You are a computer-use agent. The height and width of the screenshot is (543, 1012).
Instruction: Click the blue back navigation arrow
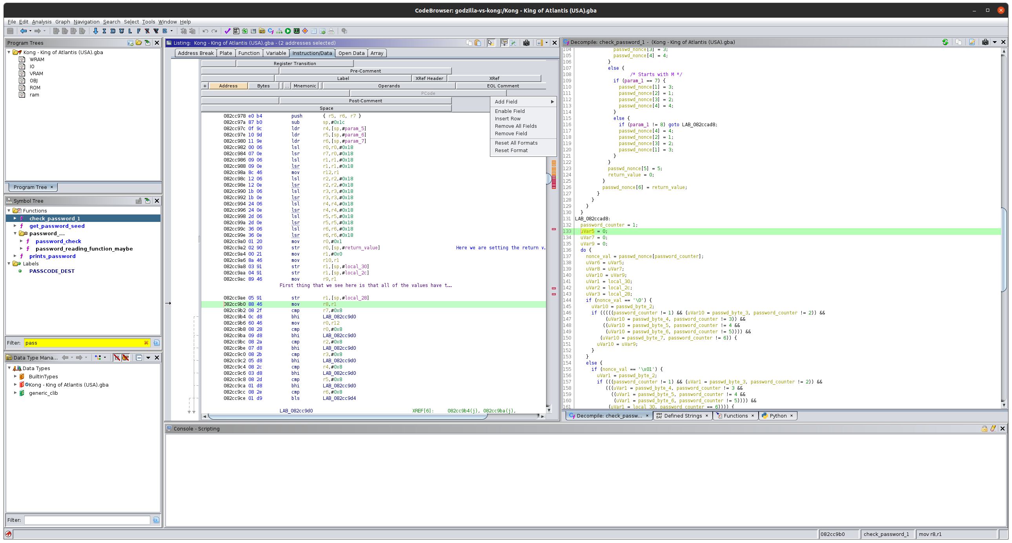point(24,31)
